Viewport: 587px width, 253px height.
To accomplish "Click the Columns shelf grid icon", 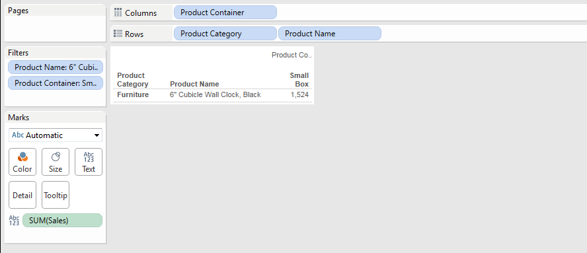I will 118,13.
